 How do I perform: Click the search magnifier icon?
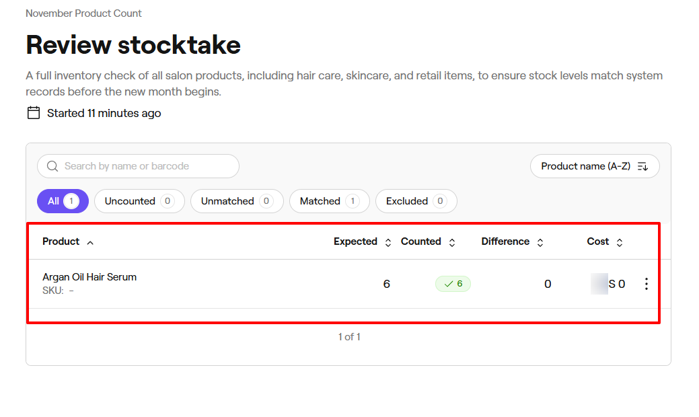(x=52, y=166)
